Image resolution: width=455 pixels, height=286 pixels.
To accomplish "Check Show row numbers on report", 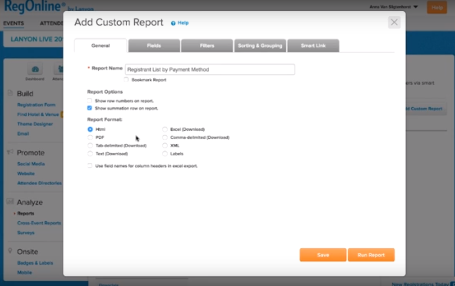I will (90, 101).
